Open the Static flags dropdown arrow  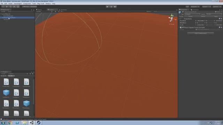(222, 12)
